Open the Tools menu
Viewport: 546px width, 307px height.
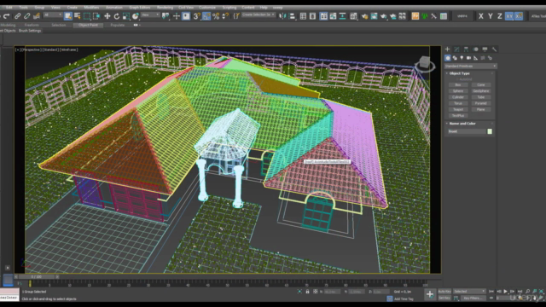pyautogui.click(x=23, y=8)
